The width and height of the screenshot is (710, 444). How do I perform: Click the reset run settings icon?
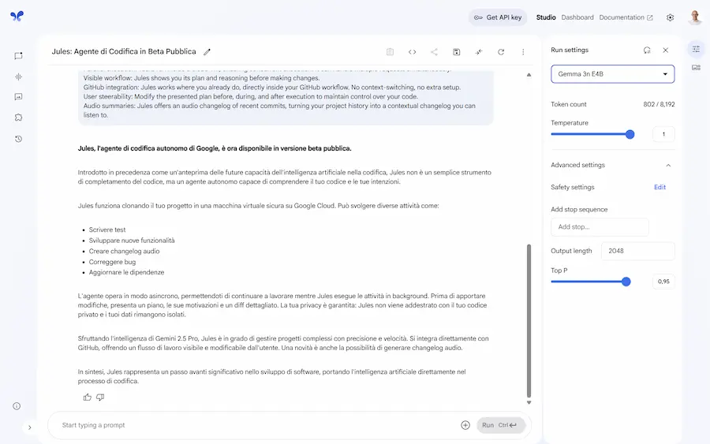tap(647, 50)
